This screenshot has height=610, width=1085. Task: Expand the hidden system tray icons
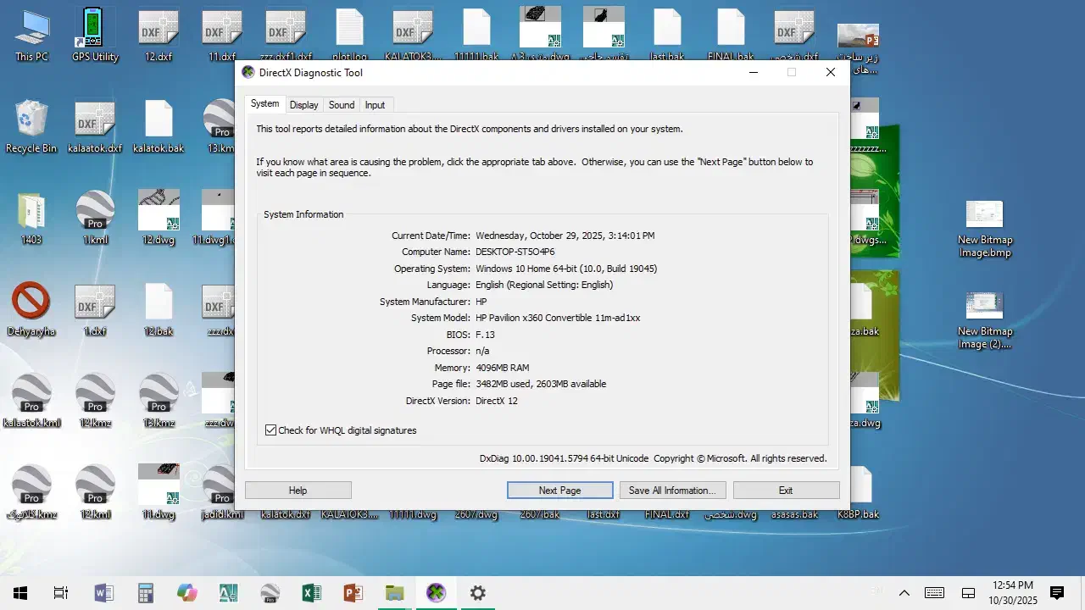(x=904, y=593)
